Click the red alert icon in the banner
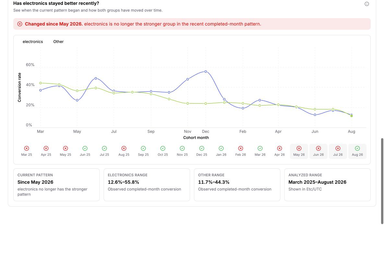This screenshot has height=265, width=384. (x=20, y=24)
